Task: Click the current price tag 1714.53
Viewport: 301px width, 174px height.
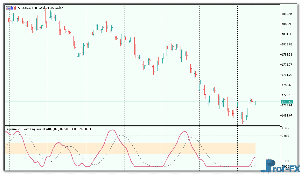Action: pos(286,102)
